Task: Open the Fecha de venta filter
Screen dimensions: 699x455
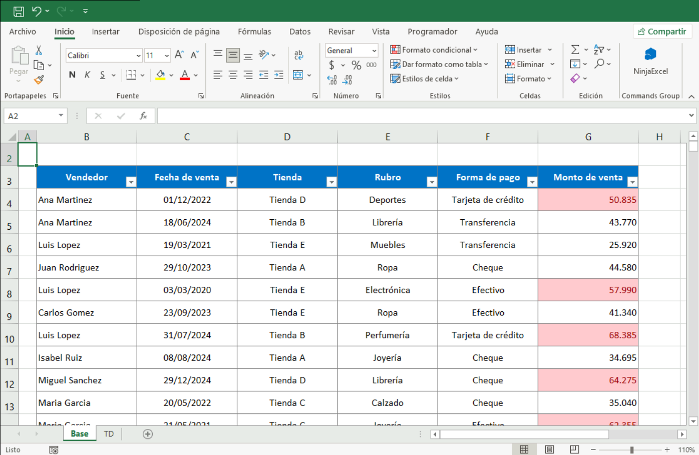Action: click(231, 182)
